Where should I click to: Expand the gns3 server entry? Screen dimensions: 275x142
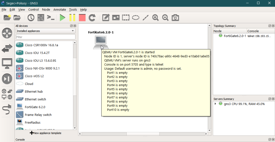215,104
